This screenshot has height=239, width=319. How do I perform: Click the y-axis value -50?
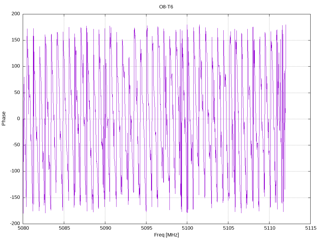point(16,145)
